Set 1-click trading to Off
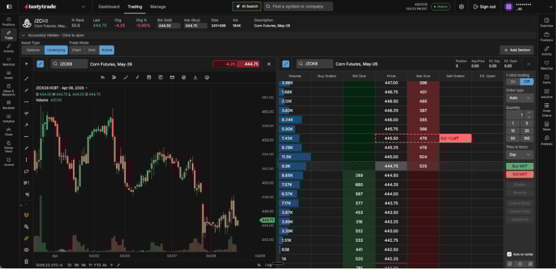Screen dimensions: 556x269 point(526,82)
